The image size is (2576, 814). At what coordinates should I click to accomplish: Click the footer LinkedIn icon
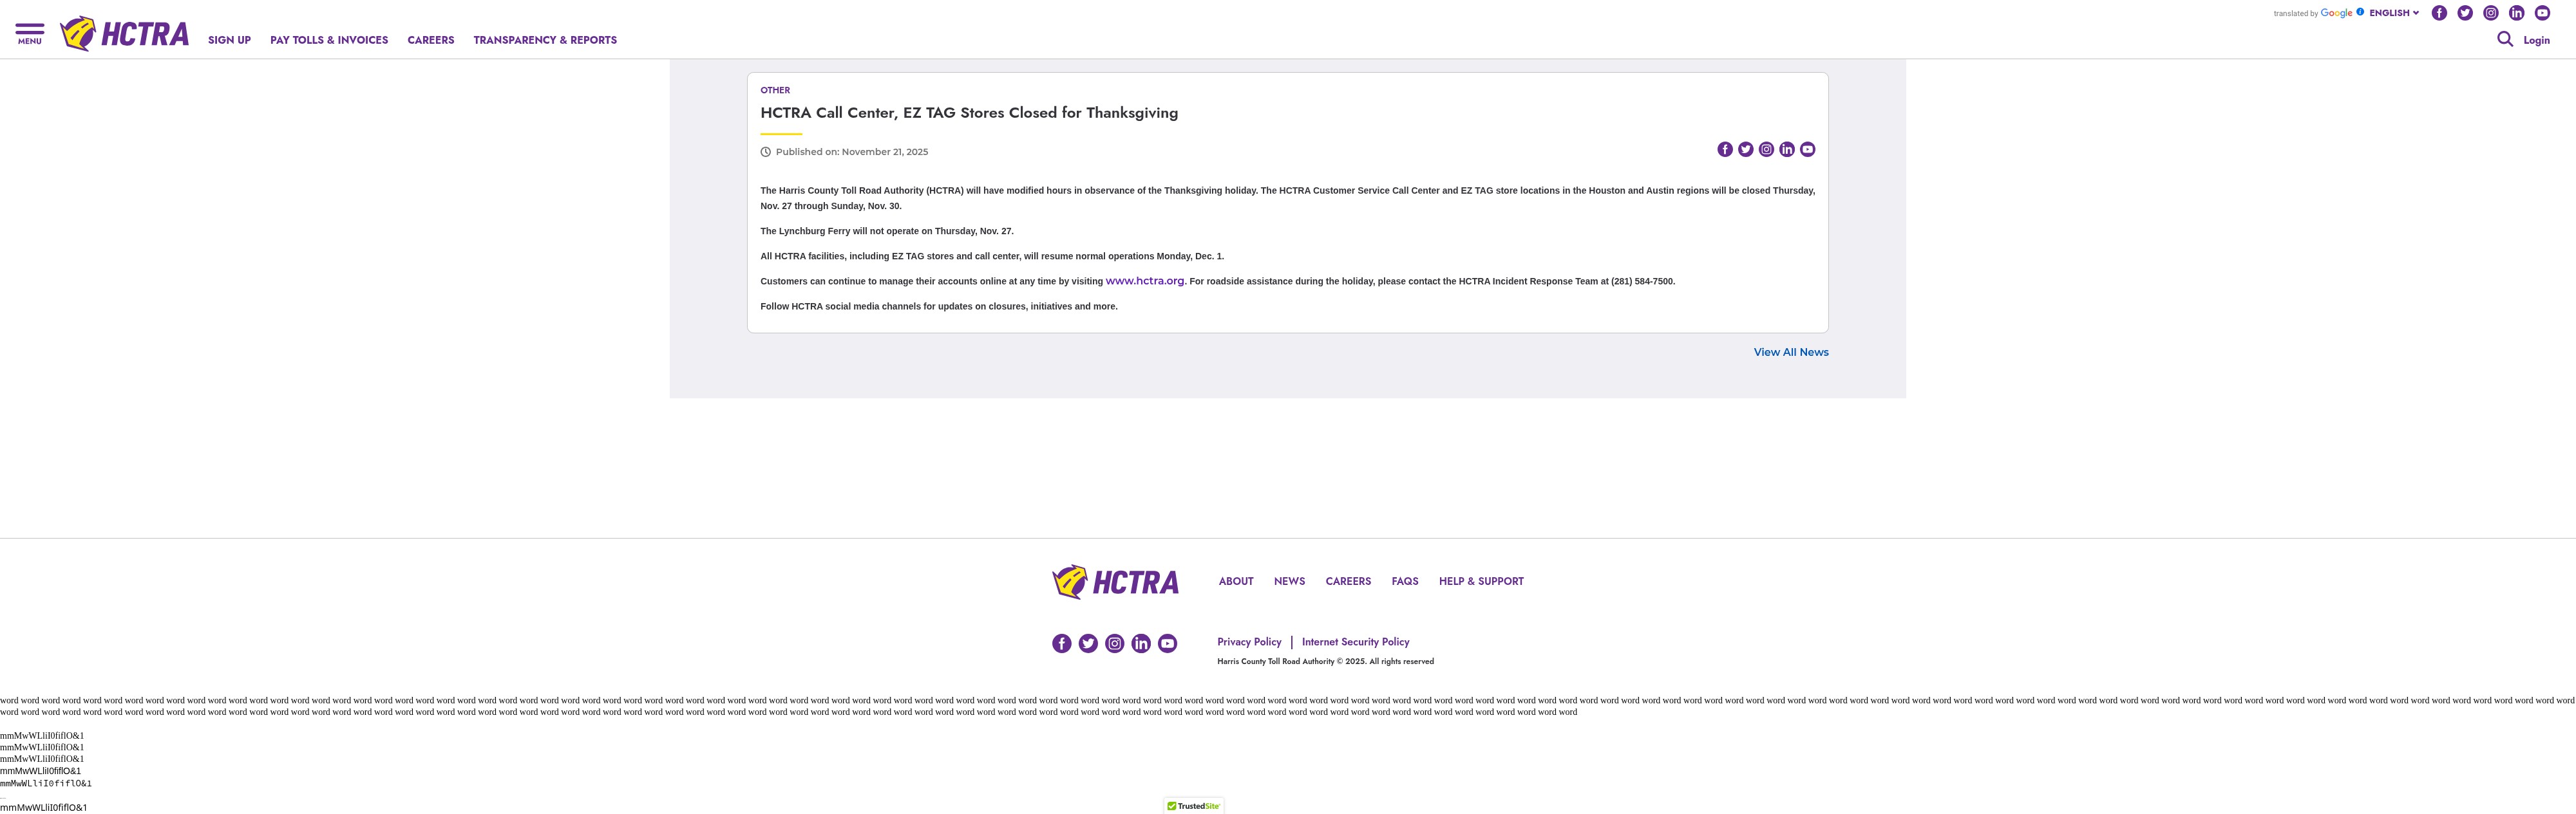pos(1141,643)
